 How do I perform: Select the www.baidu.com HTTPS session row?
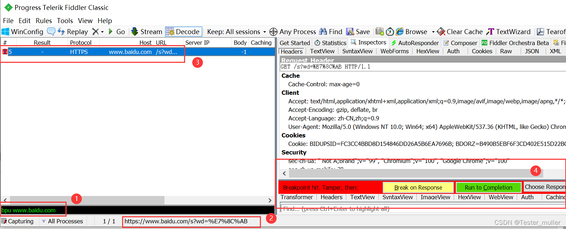138,52
